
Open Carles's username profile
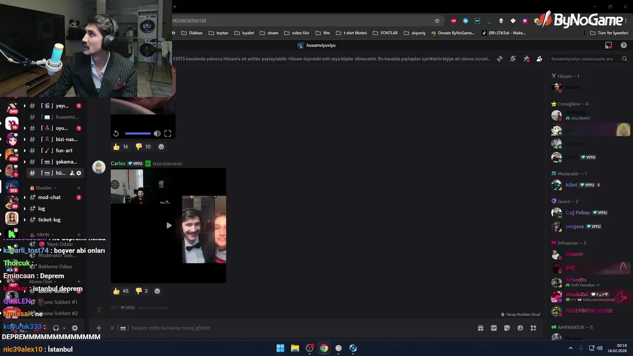[118, 164]
